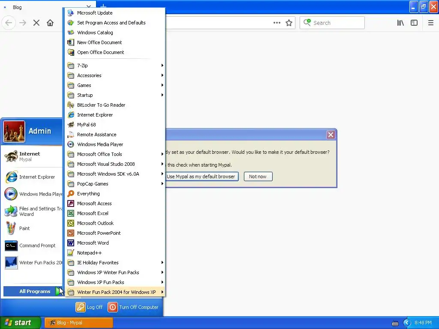Click the browser Stop loading button
This screenshot has width=439, height=329.
pos(36,23)
